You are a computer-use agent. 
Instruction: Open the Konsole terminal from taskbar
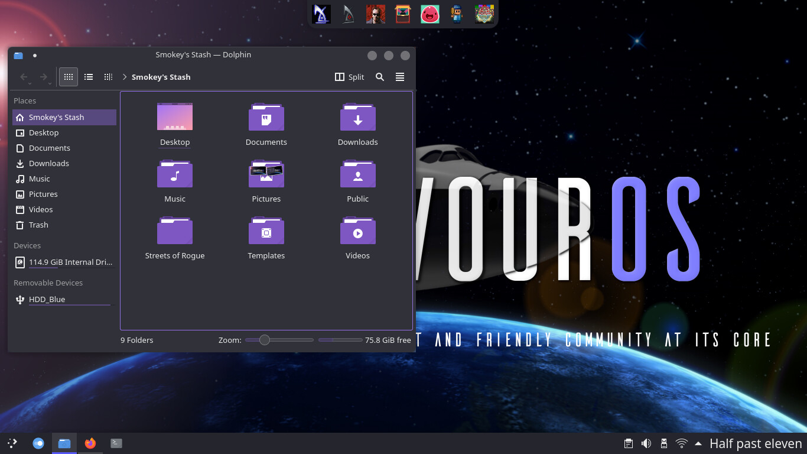116,443
